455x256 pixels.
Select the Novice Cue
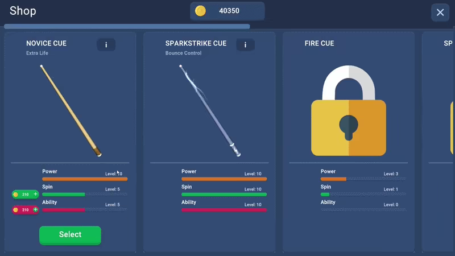point(70,235)
